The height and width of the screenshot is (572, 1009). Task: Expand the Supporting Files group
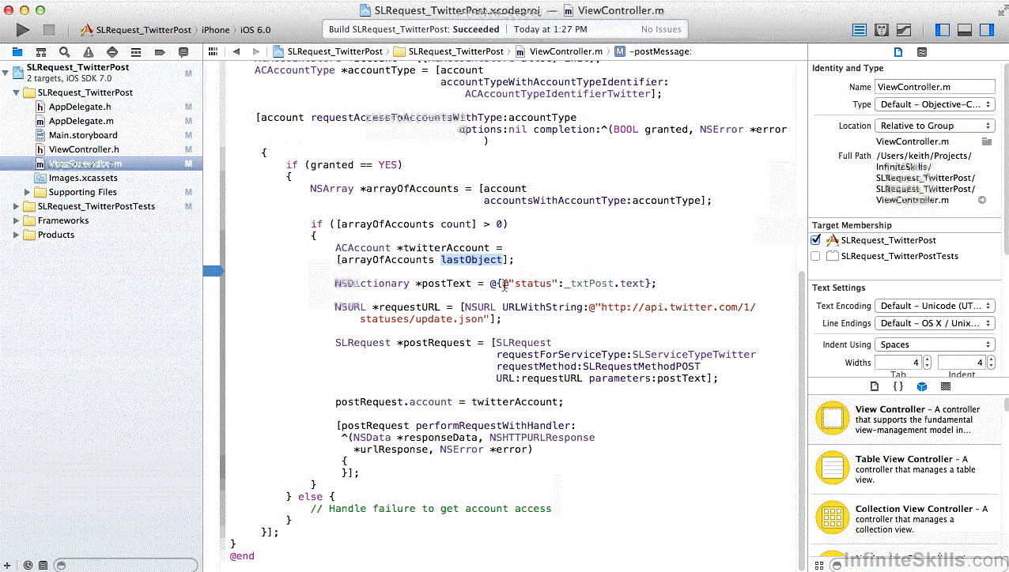click(28, 192)
